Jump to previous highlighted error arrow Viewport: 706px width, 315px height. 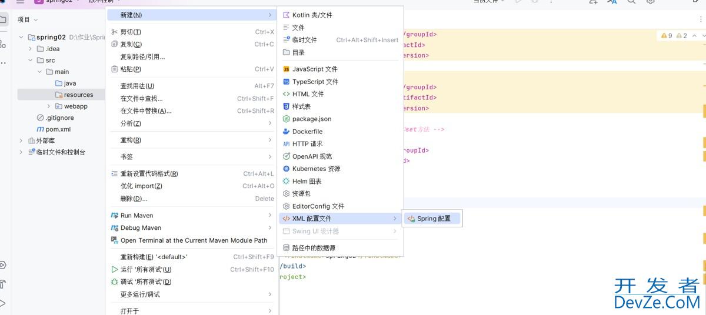(694, 36)
